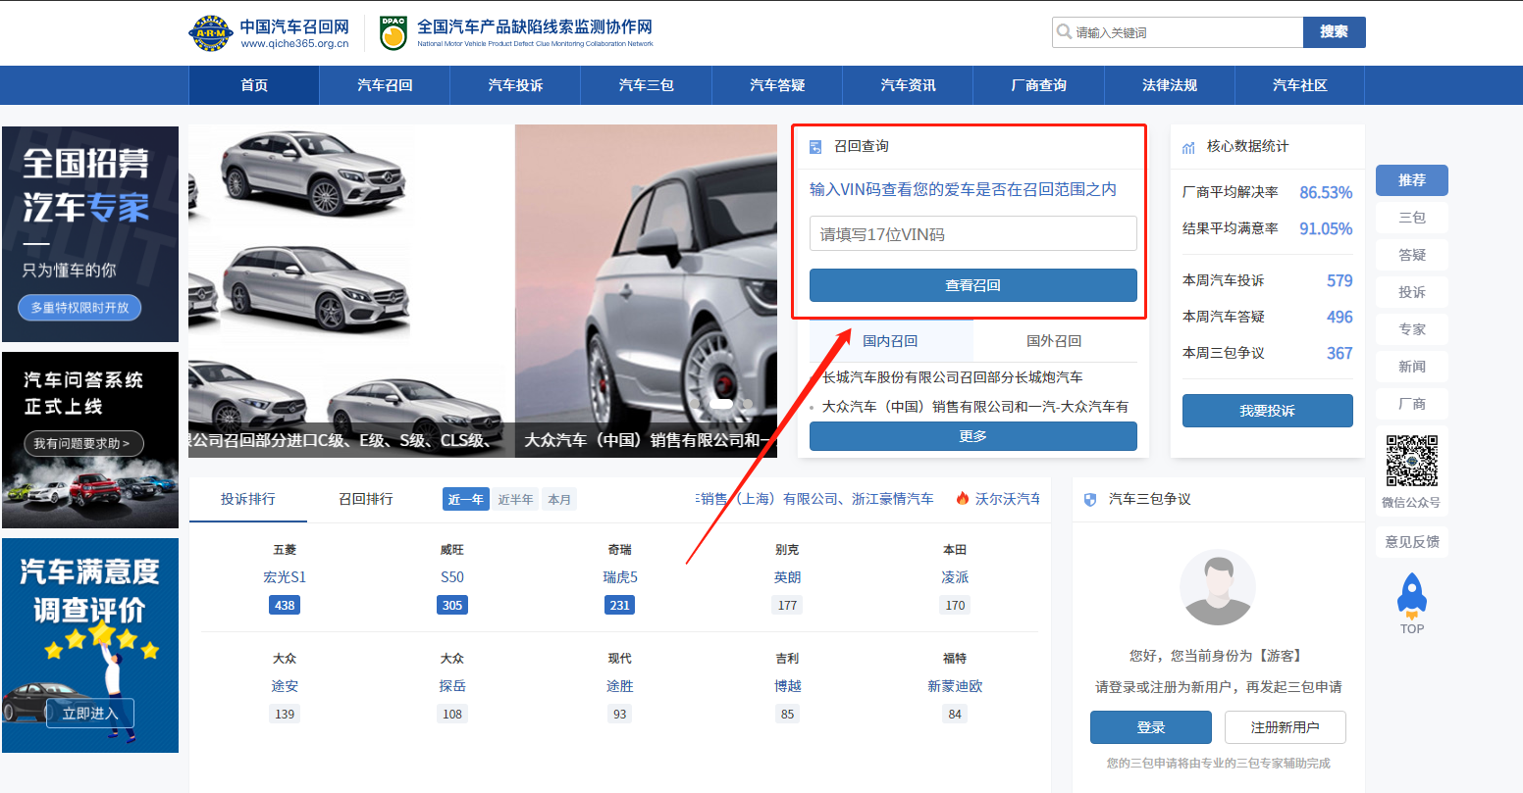The height and width of the screenshot is (793, 1523).
Task: Click the 登录 button
Action: (x=1151, y=727)
